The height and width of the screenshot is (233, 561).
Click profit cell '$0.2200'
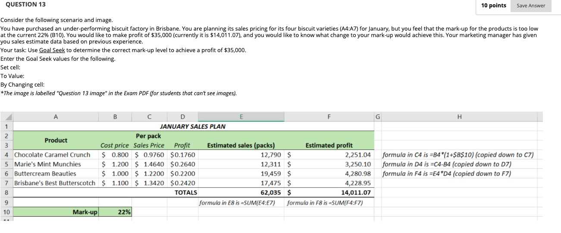[182, 174]
